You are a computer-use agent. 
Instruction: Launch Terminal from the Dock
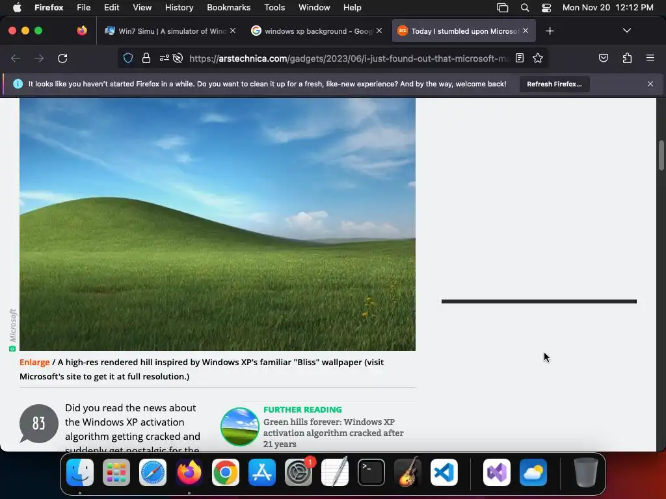pos(371,472)
